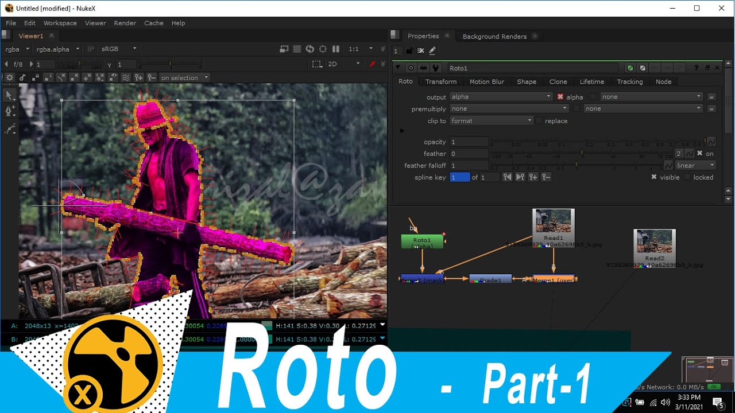Select the Grade1 node

point(490,279)
